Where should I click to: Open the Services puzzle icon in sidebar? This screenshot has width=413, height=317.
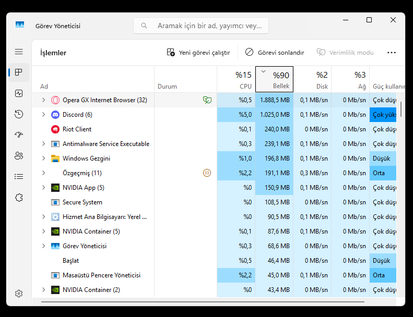(x=19, y=198)
